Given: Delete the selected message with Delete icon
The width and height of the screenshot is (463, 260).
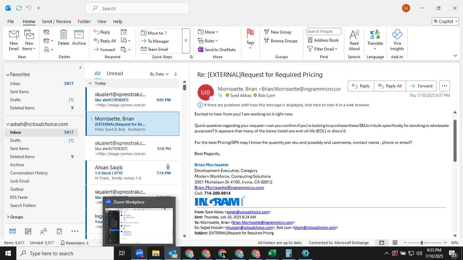Looking at the screenshot, I should tap(63, 38).
